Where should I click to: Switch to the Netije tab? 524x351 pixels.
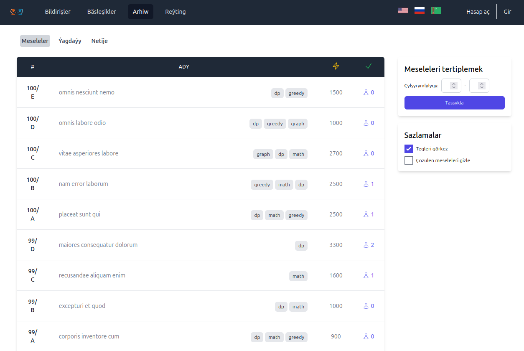tap(99, 41)
